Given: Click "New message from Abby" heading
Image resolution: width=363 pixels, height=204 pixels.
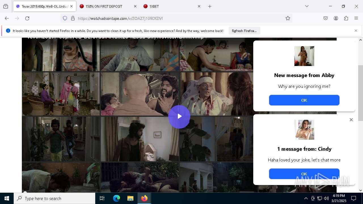Looking at the screenshot, I should tap(304, 75).
